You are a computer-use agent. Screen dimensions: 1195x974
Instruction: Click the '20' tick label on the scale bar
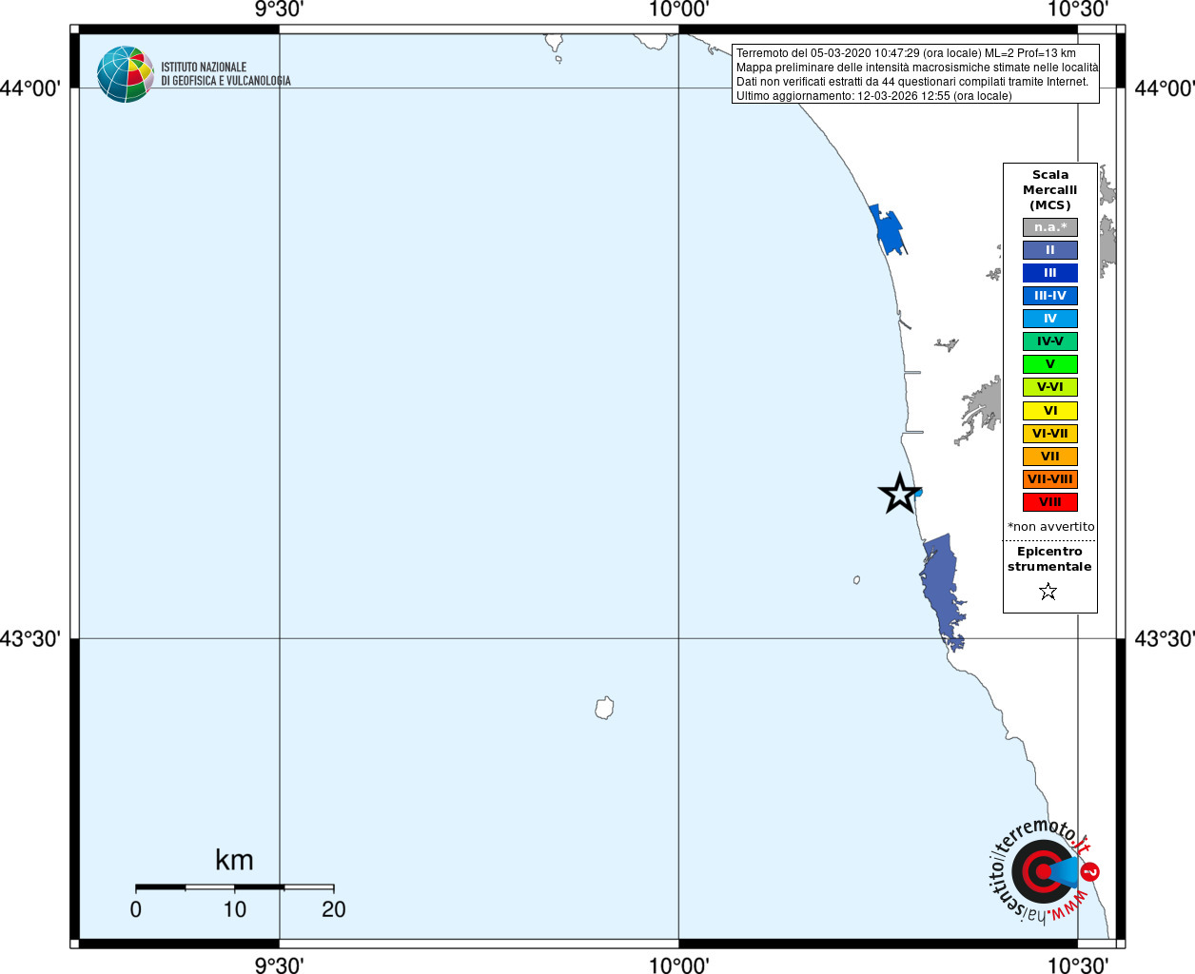(334, 909)
